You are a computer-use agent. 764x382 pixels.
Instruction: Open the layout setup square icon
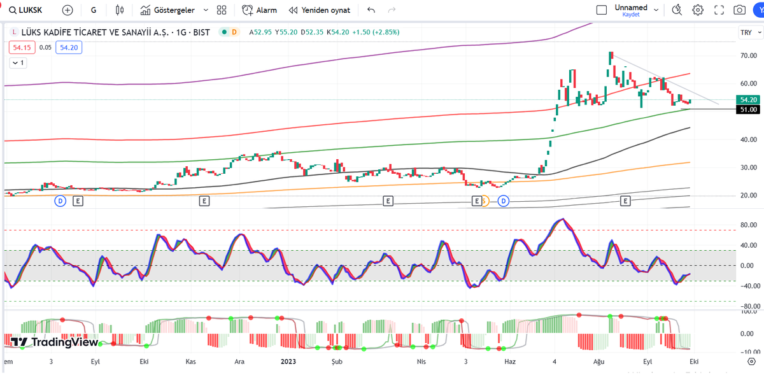tap(601, 10)
